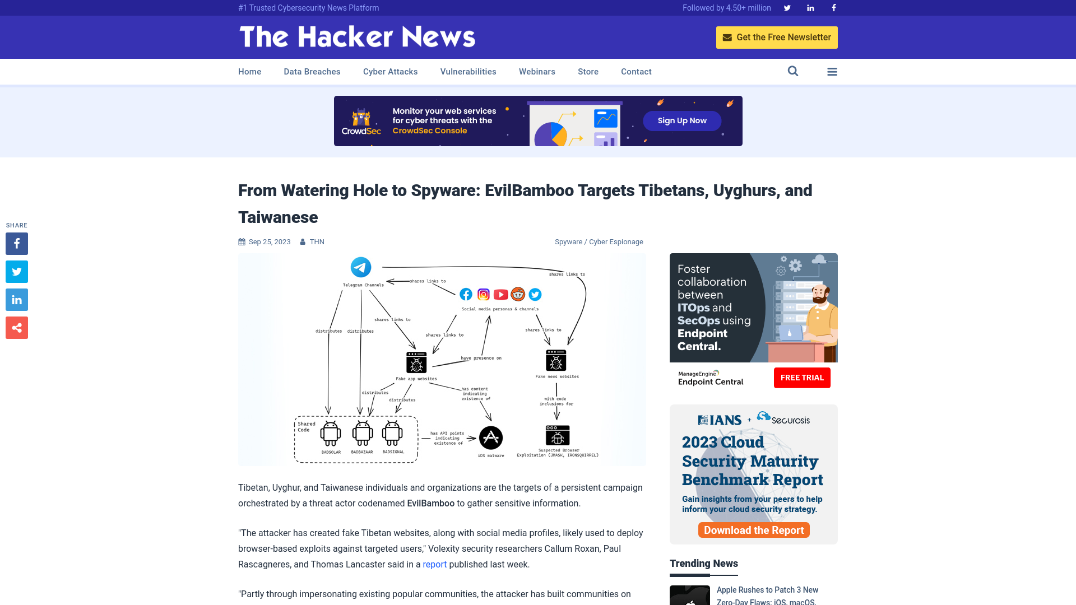Click the FREE TRIAL ManageEngine button
1076x605 pixels.
click(x=802, y=378)
